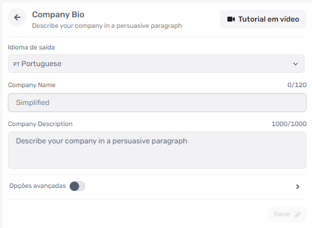Click the magic wand icon on Gerar
The height and width of the screenshot is (228, 312).
(x=298, y=214)
